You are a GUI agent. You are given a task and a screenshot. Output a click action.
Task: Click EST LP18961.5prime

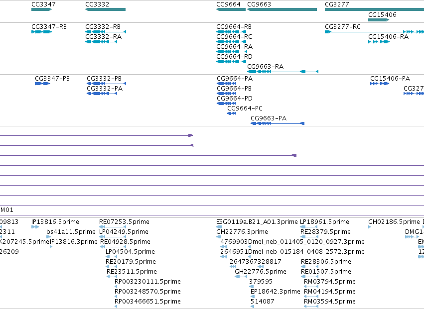point(309,227)
